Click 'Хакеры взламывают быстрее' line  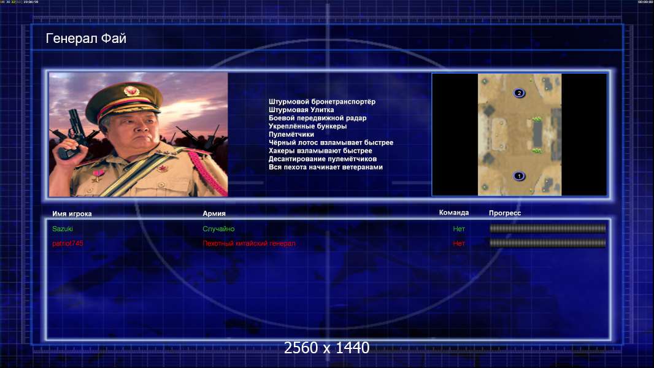(320, 151)
